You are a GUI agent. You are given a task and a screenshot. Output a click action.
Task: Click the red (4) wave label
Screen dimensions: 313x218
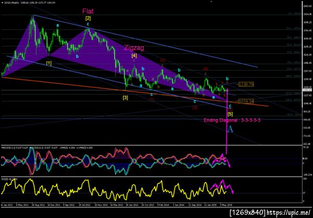point(206,69)
